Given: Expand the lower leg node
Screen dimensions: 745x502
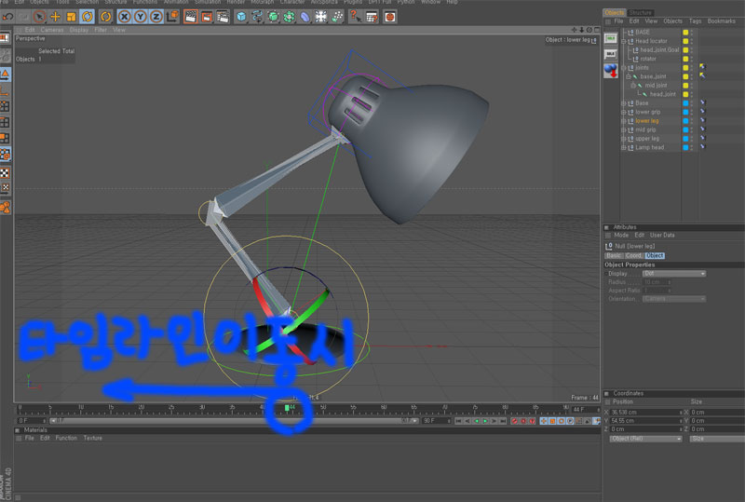Looking at the screenshot, I should pyautogui.click(x=623, y=121).
